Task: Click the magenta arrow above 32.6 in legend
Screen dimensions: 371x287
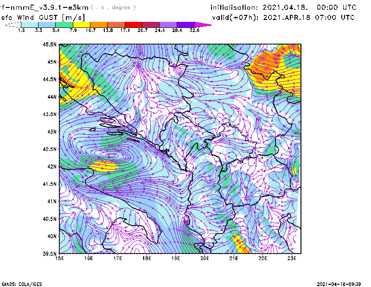Action: pyautogui.click(x=203, y=25)
